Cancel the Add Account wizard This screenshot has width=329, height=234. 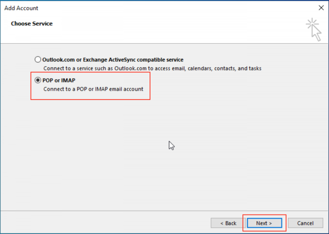tap(305, 223)
